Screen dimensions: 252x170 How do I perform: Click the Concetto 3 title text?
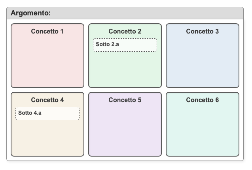click(202, 31)
